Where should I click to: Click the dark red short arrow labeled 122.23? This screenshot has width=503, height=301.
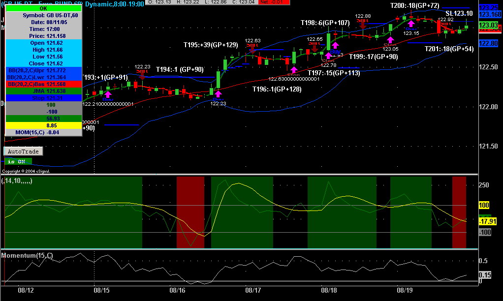142,76
